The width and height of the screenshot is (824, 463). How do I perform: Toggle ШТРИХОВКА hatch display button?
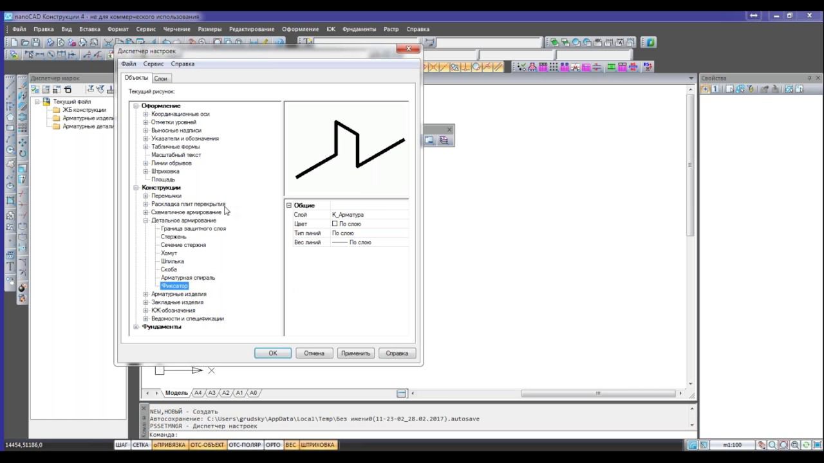click(x=318, y=445)
